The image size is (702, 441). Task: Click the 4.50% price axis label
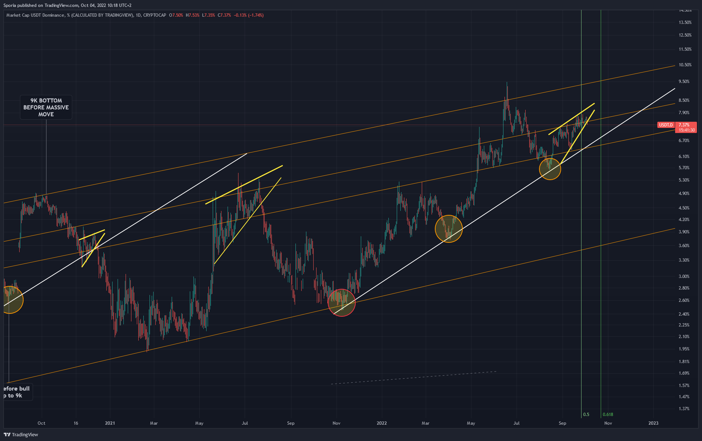pos(684,208)
